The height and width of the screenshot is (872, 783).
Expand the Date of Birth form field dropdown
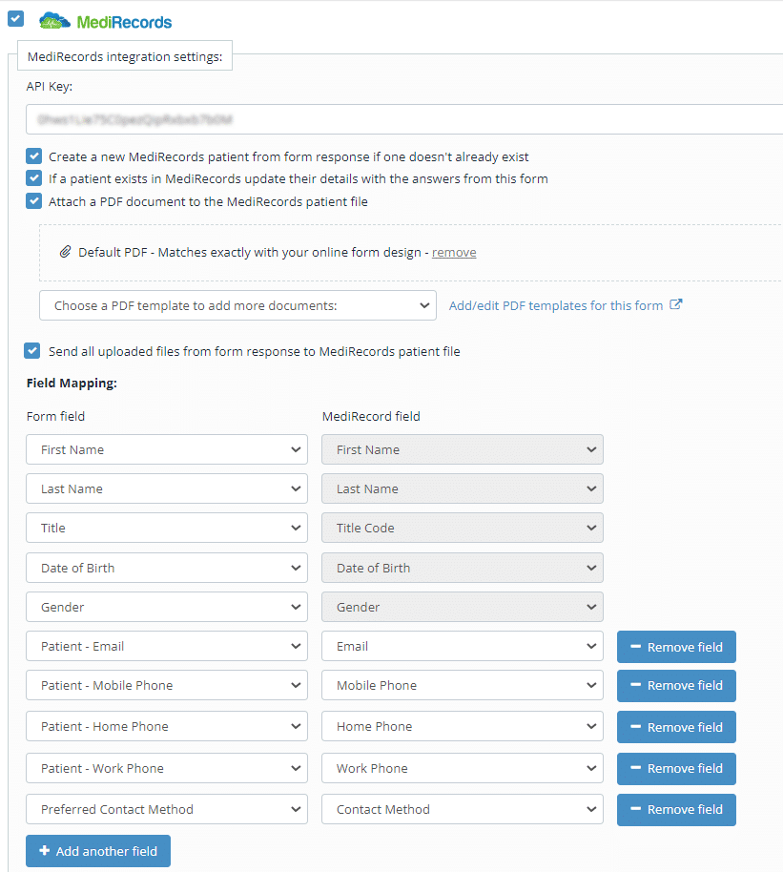pos(166,568)
